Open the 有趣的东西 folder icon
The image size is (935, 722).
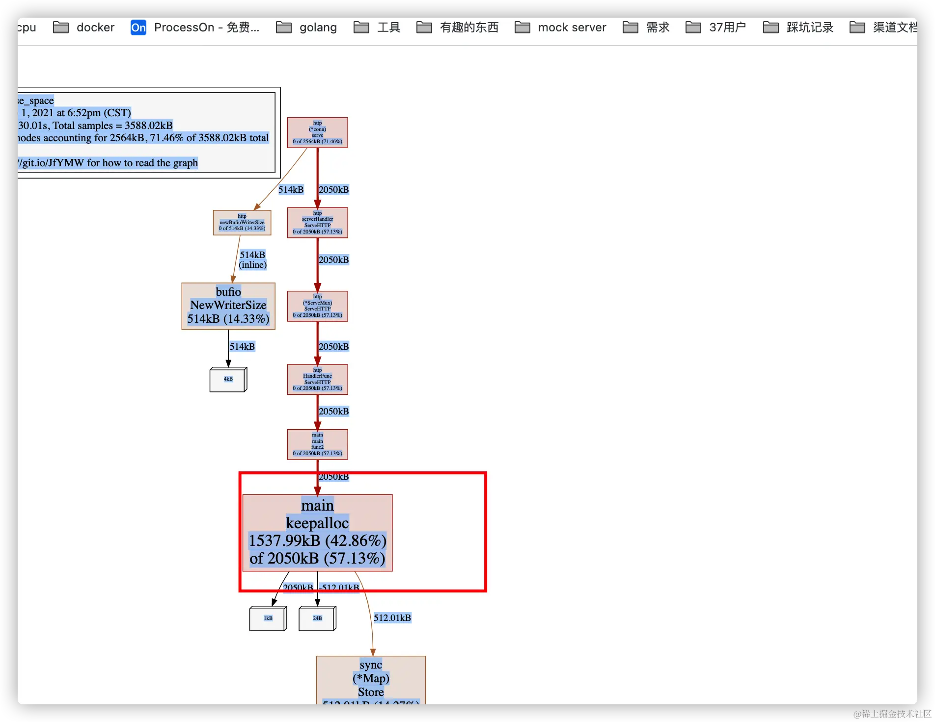coord(424,27)
